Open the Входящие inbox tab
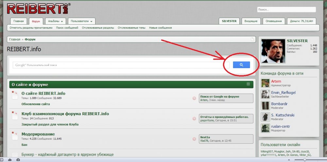 tap(251, 21)
